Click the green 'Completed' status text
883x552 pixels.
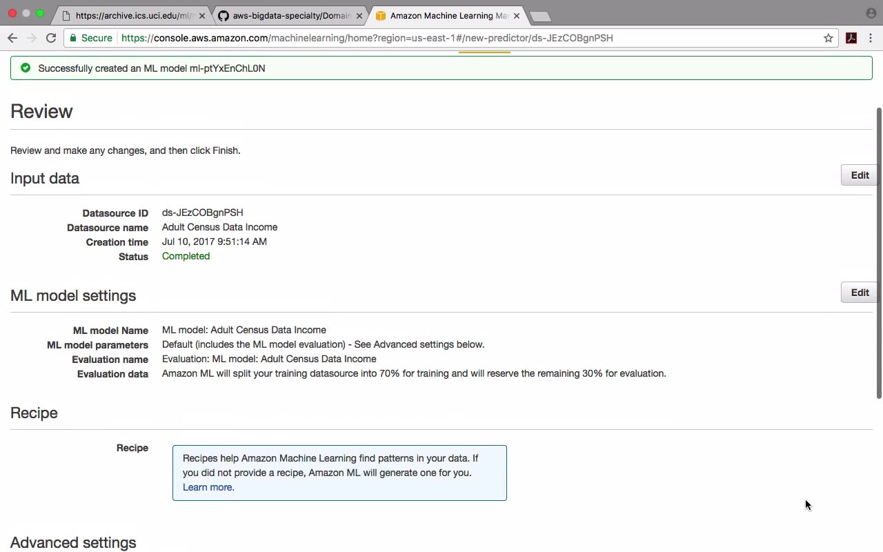pos(186,256)
